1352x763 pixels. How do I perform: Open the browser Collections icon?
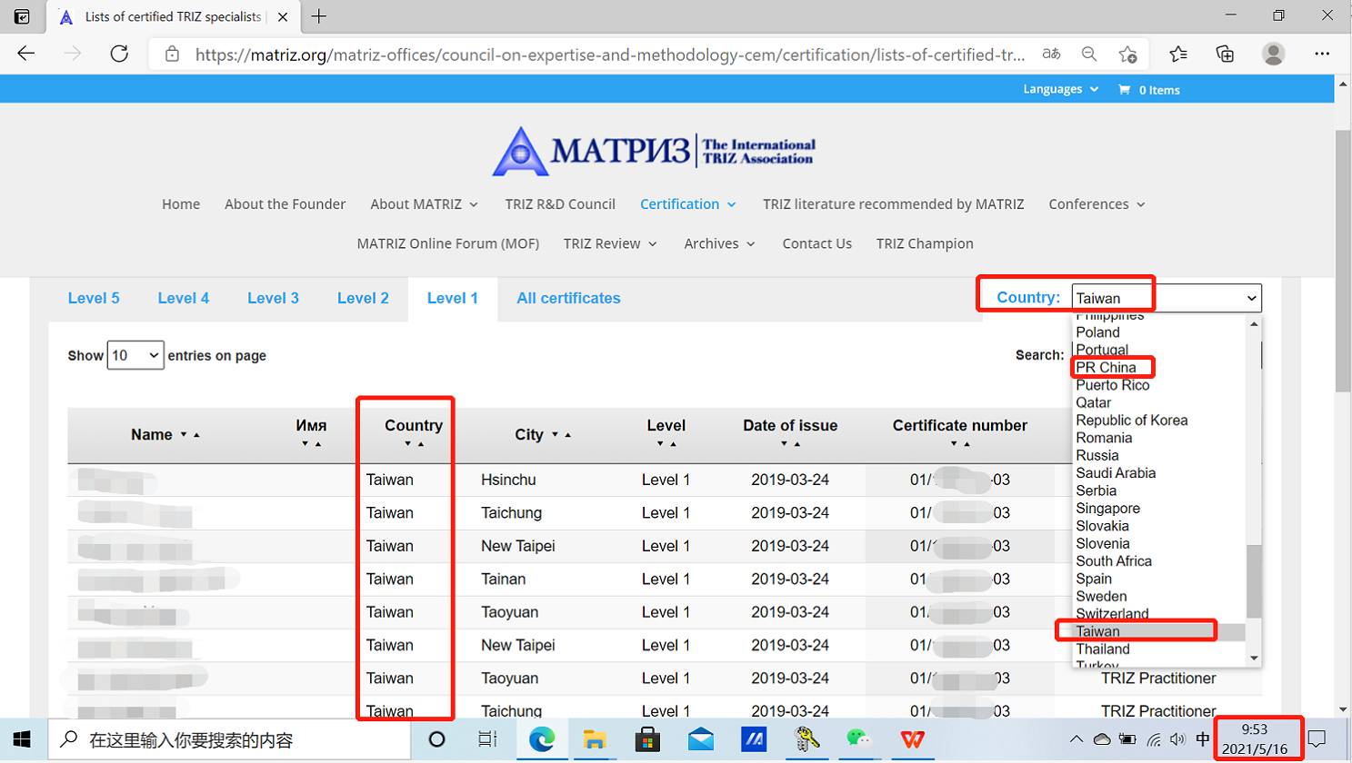(x=1225, y=54)
